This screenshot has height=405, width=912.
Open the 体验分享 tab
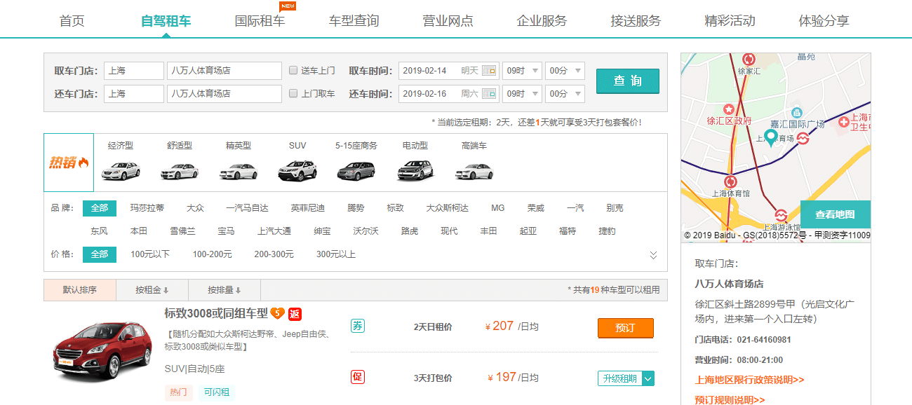point(824,20)
